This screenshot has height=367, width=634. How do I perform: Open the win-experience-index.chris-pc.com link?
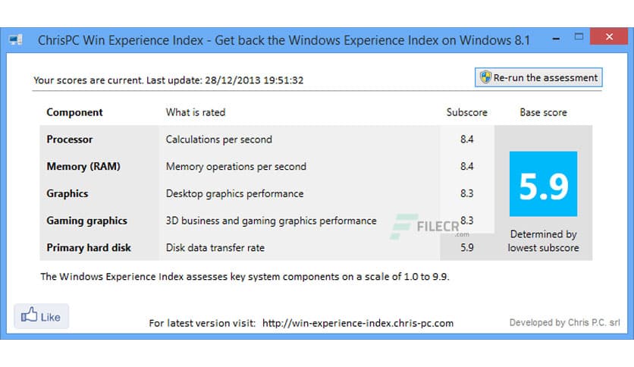pos(358,323)
